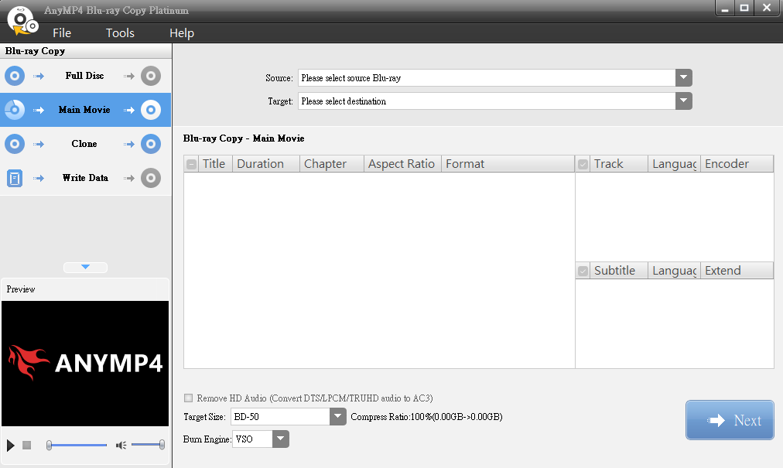783x468 pixels.
Task: Click the Language header in the Track table
Action: coord(674,164)
